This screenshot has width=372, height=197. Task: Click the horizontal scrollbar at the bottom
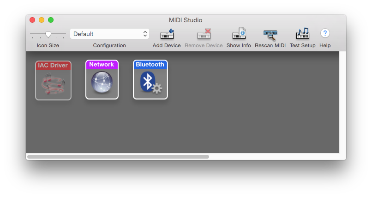click(x=118, y=157)
